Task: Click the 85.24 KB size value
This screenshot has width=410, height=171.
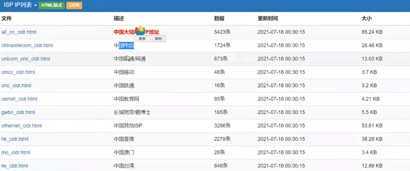Action: click(x=372, y=32)
